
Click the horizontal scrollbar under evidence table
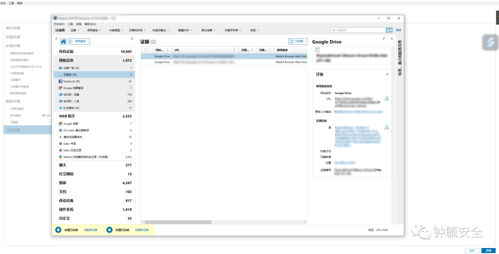coord(178,222)
